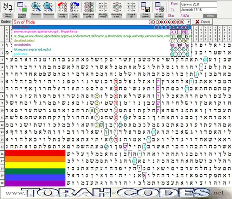Click the Zoom-out magnifier icon
The height and width of the screenshot is (199, 232).
point(48,7)
